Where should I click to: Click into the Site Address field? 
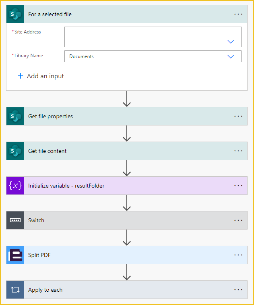tap(153, 37)
